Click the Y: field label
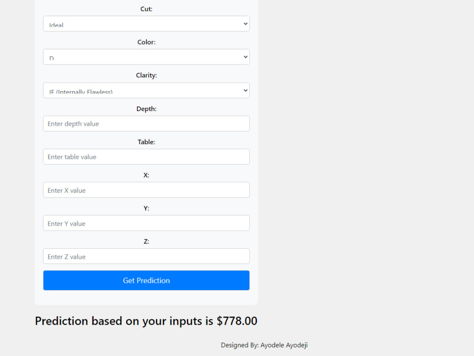474x356 pixels. coord(146,208)
